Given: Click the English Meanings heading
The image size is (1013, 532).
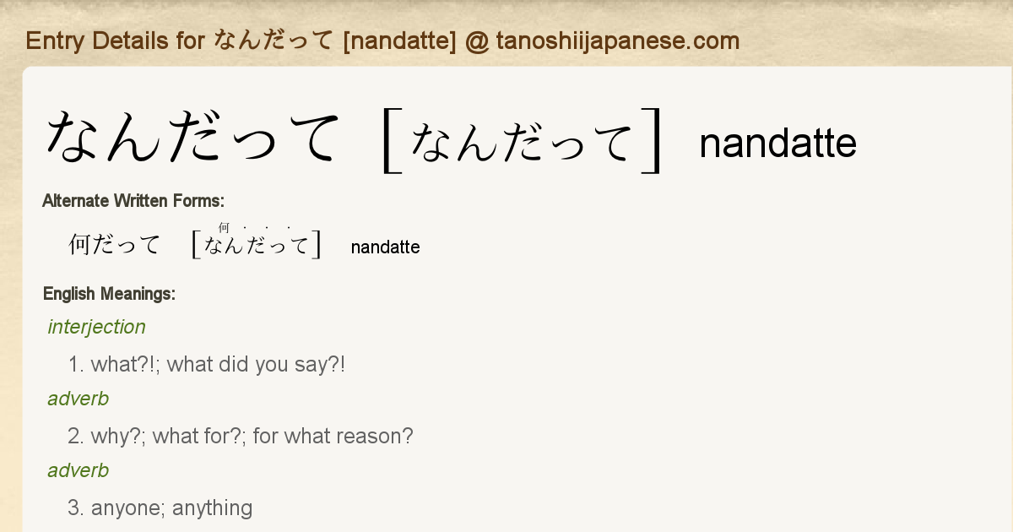Looking at the screenshot, I should coord(109,294).
